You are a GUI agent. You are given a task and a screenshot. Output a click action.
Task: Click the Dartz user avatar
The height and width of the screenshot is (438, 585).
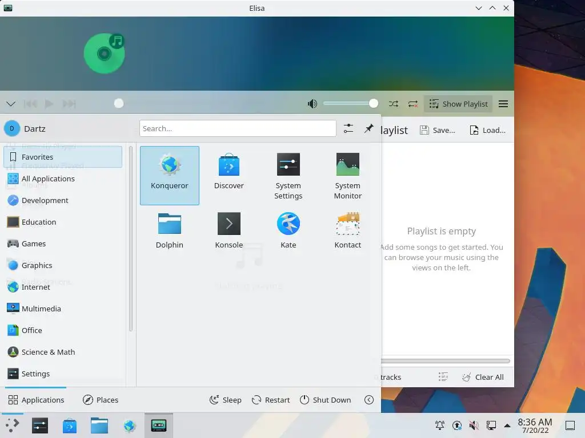coord(11,128)
